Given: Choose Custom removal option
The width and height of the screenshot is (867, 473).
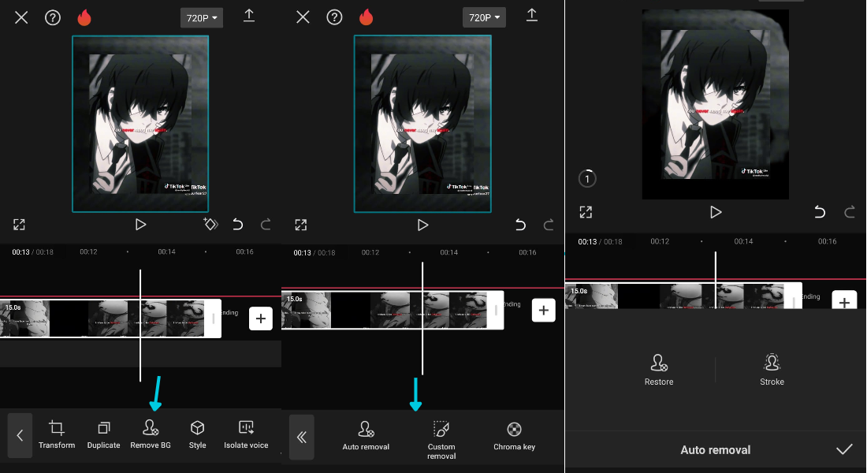Looking at the screenshot, I should pyautogui.click(x=441, y=441).
